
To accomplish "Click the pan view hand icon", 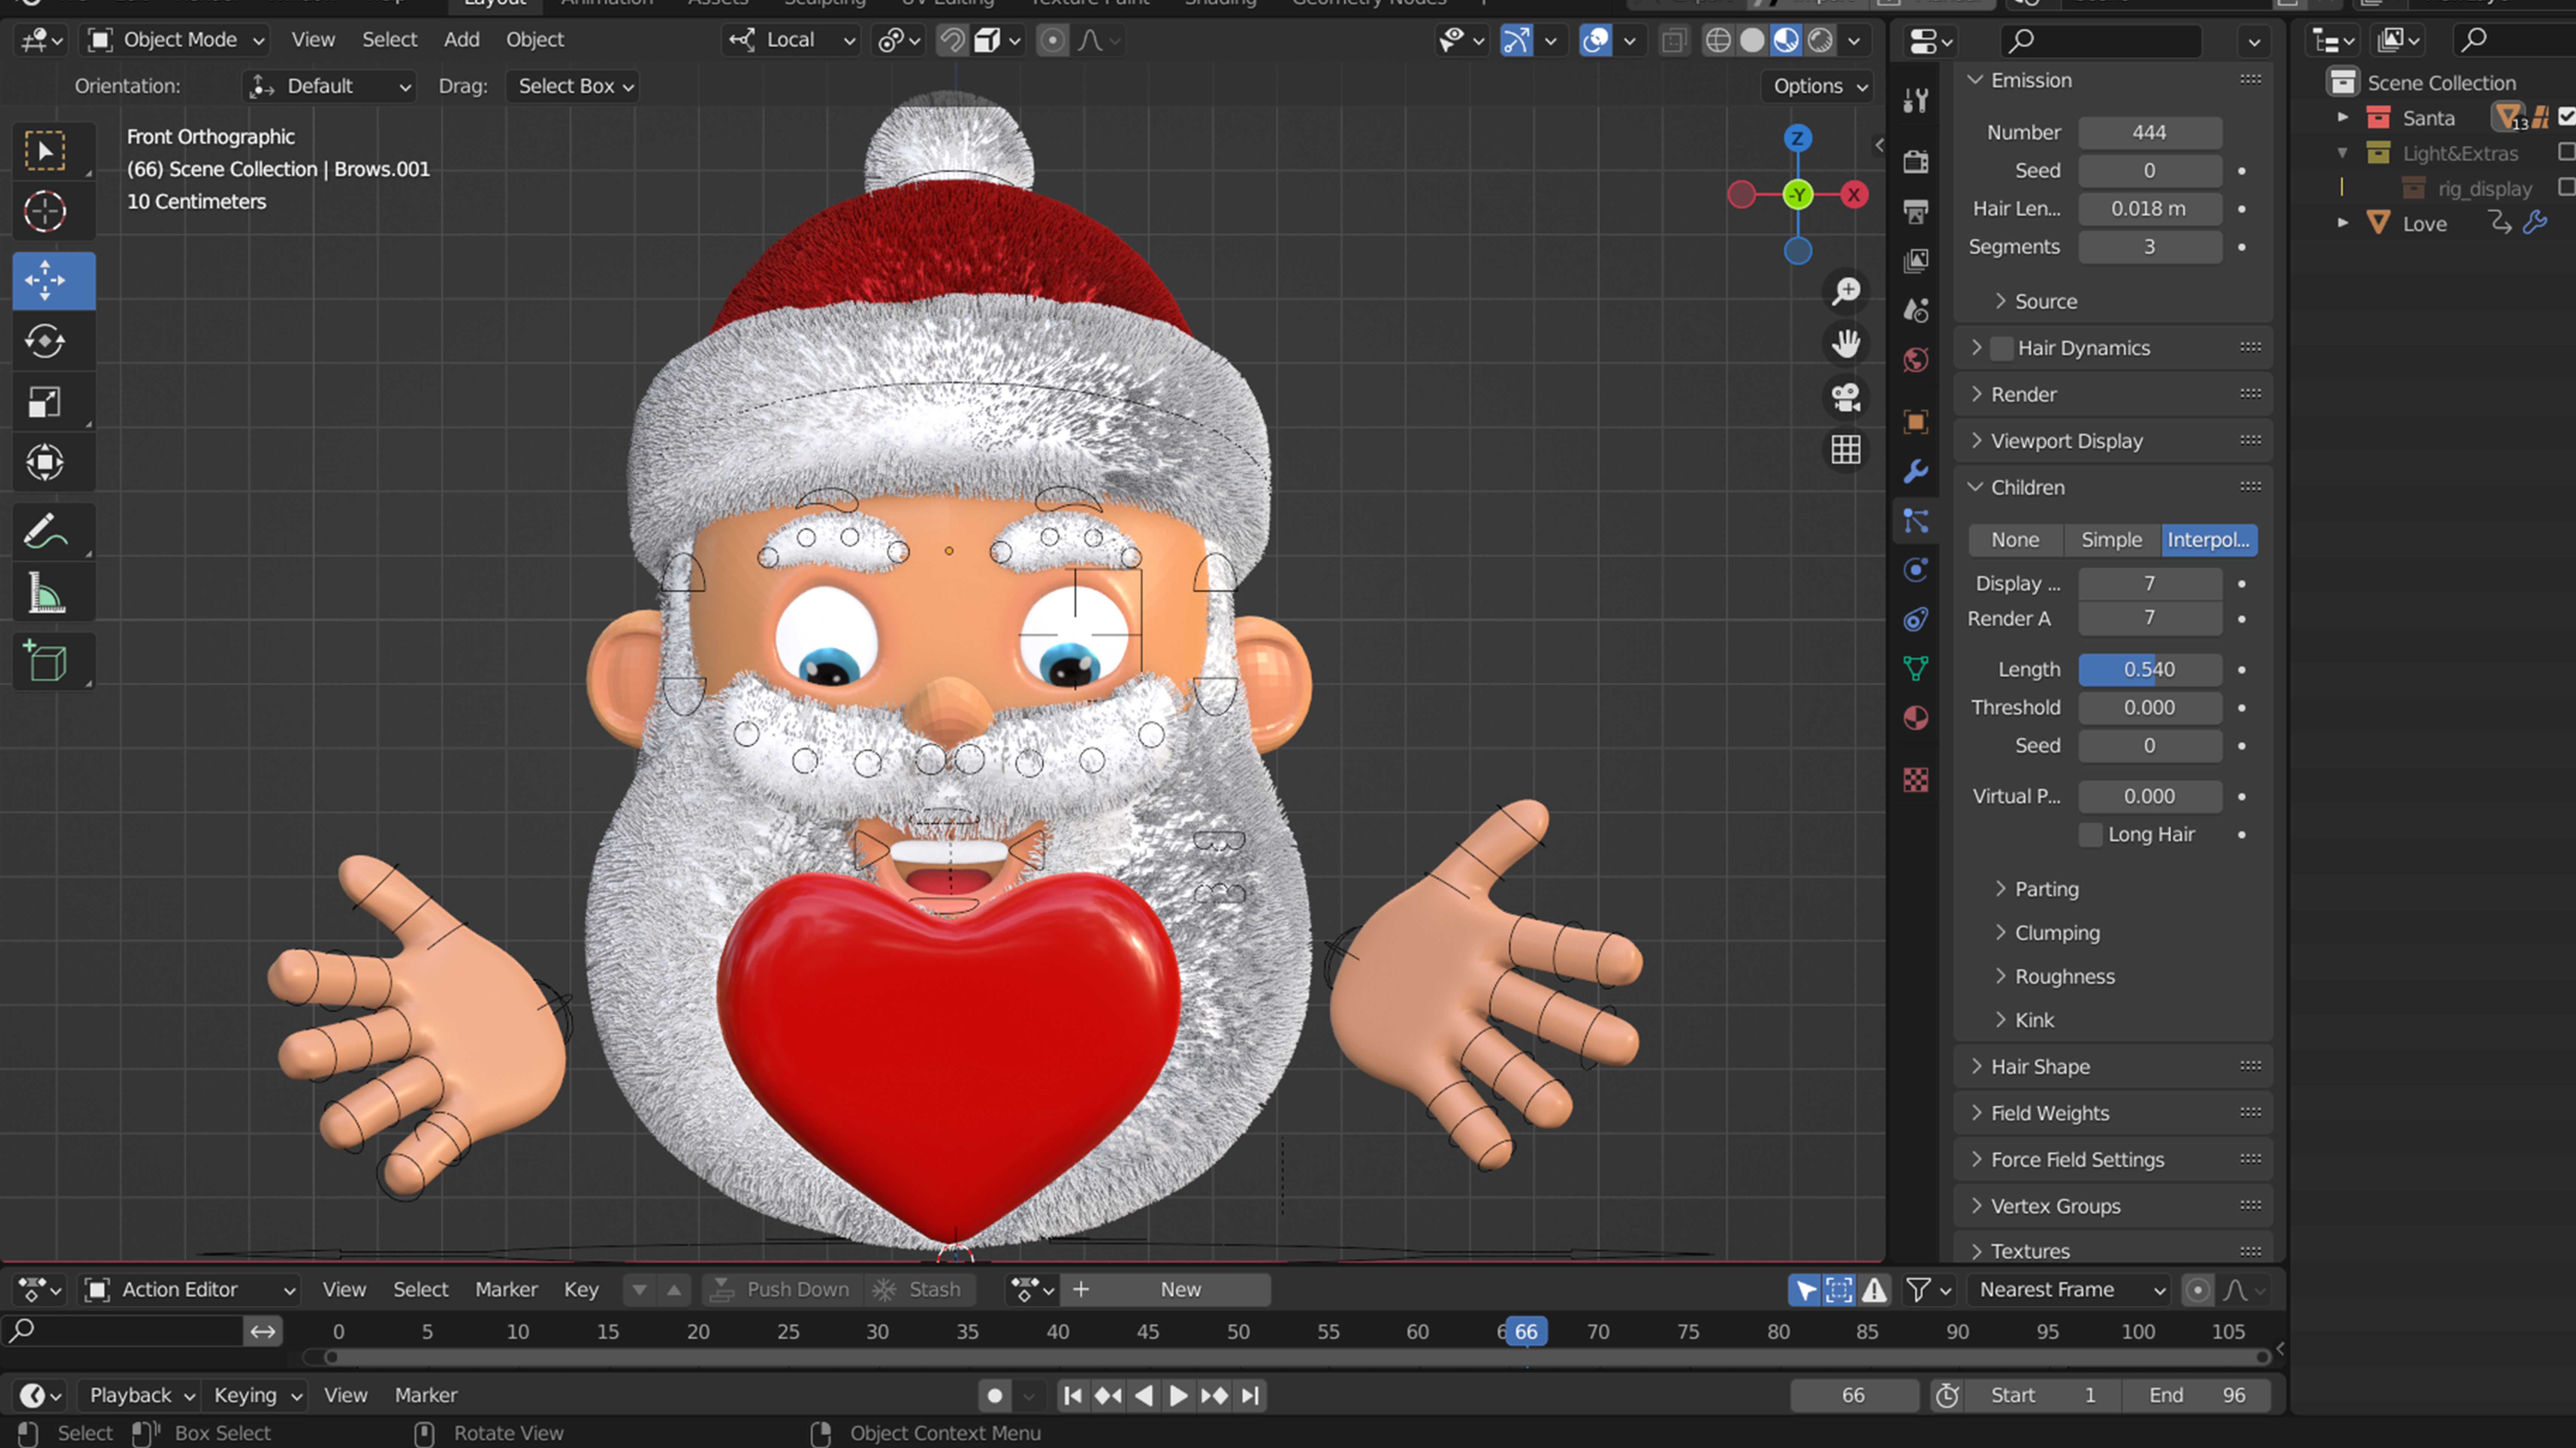I will pos(1846,345).
